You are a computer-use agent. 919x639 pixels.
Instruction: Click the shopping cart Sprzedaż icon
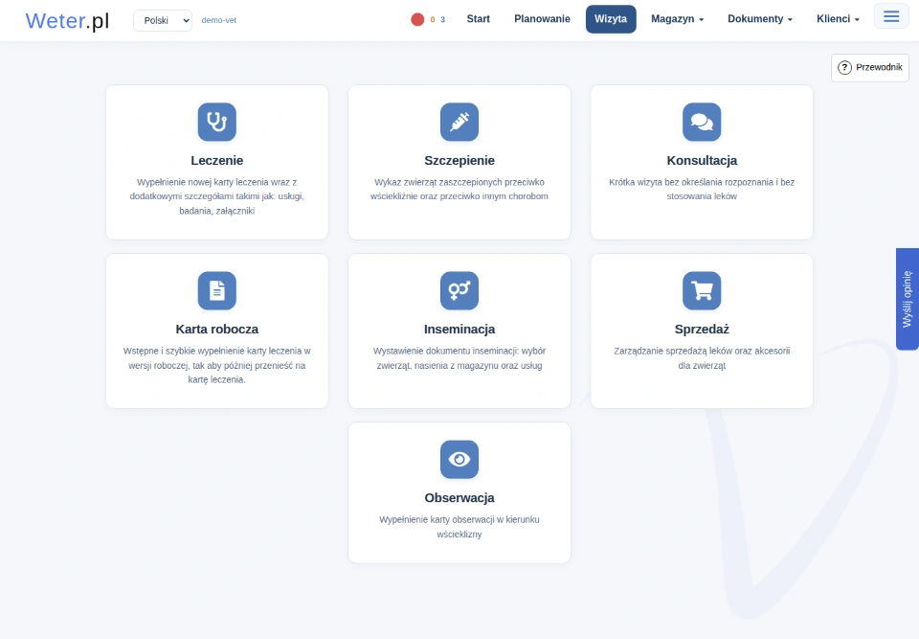coord(702,290)
